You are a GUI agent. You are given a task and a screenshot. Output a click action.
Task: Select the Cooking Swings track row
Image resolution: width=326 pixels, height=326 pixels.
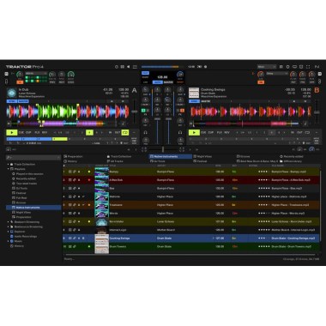pyautogui.click(x=190, y=238)
